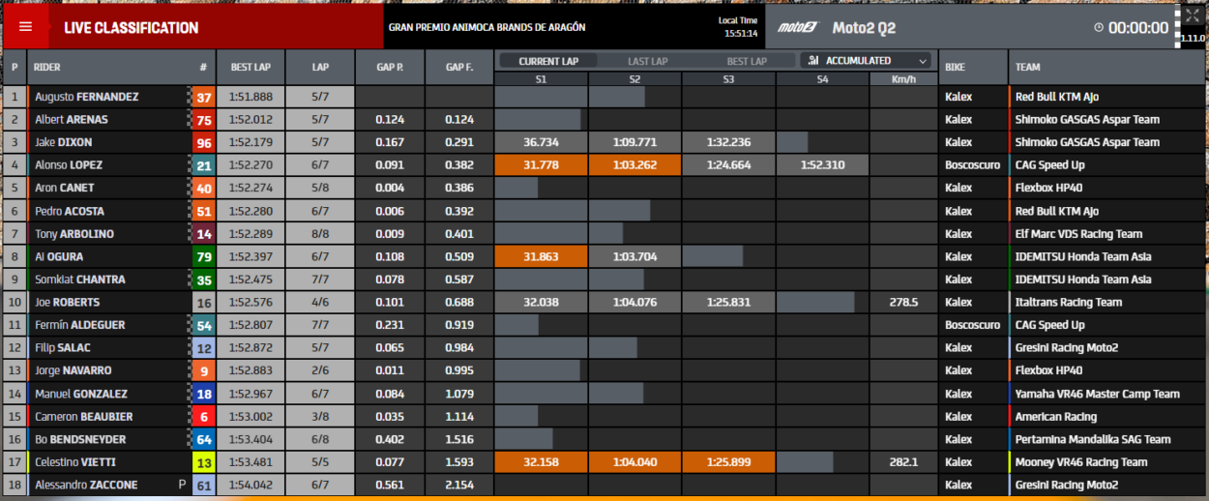Select rider Fermín ALDEGUER

[x=80, y=325]
